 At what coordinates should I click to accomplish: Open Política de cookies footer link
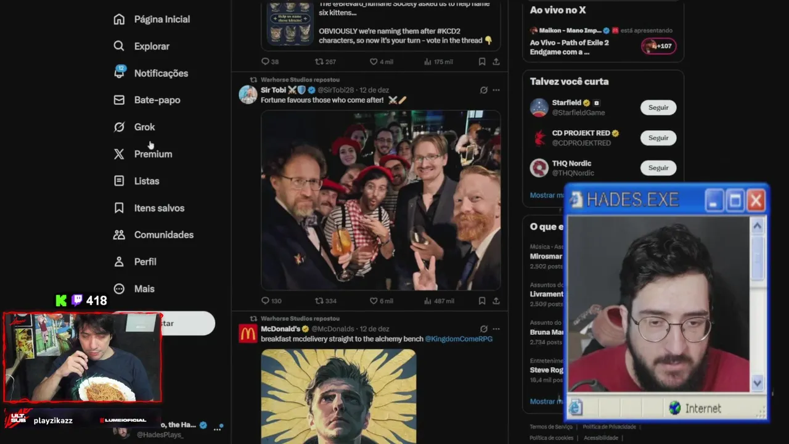(x=551, y=438)
